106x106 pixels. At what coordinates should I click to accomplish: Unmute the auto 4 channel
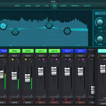(81, 103)
